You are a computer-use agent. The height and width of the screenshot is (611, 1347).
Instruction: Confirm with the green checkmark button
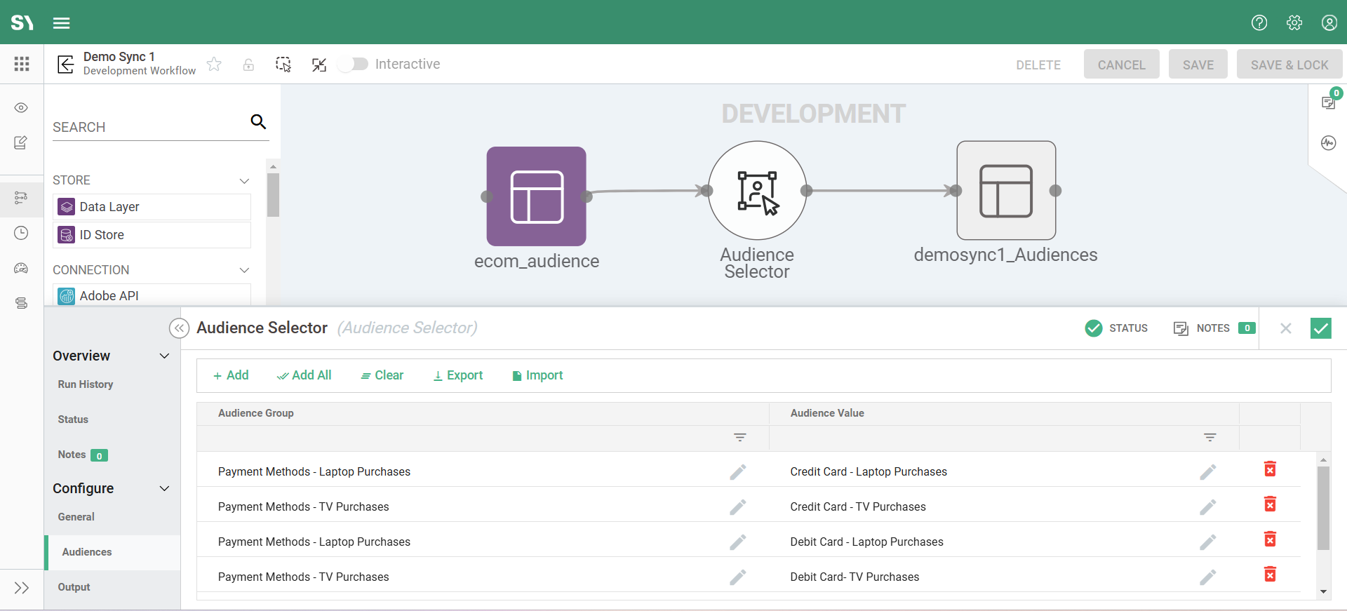coord(1320,328)
